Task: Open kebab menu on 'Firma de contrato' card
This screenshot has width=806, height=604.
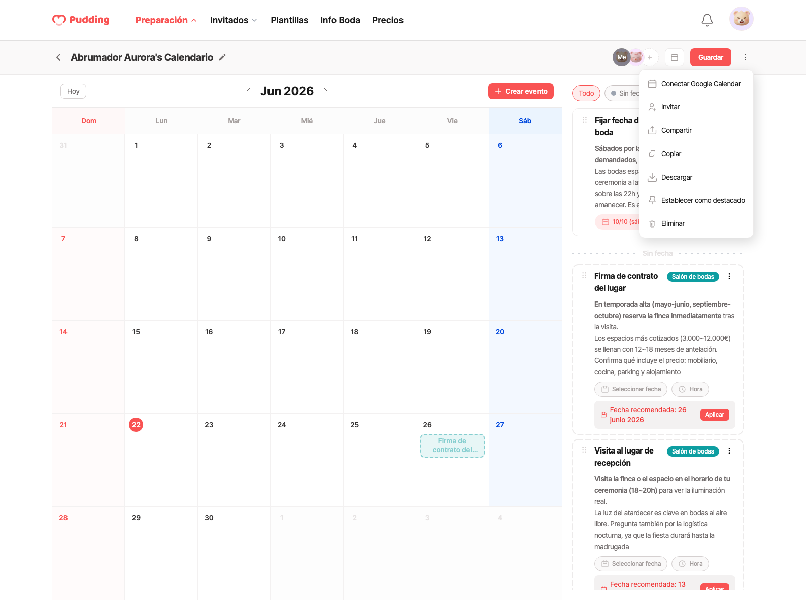Action: click(729, 276)
